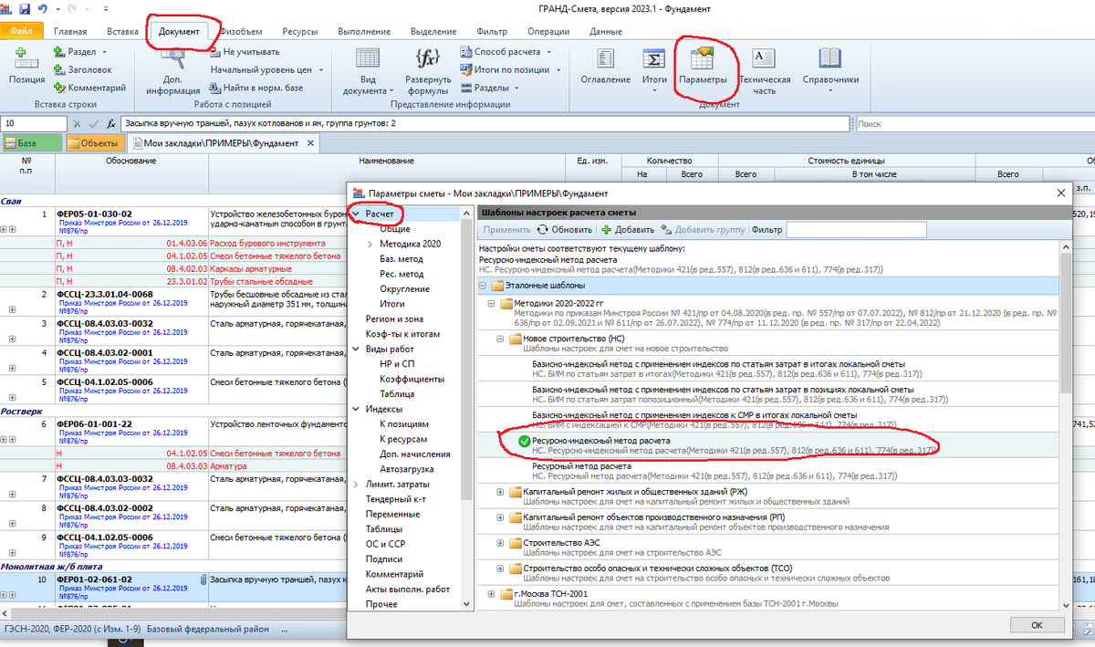Click ФЕР06-01-001-22 row code
The width and height of the screenshot is (1095, 647).
(94, 424)
